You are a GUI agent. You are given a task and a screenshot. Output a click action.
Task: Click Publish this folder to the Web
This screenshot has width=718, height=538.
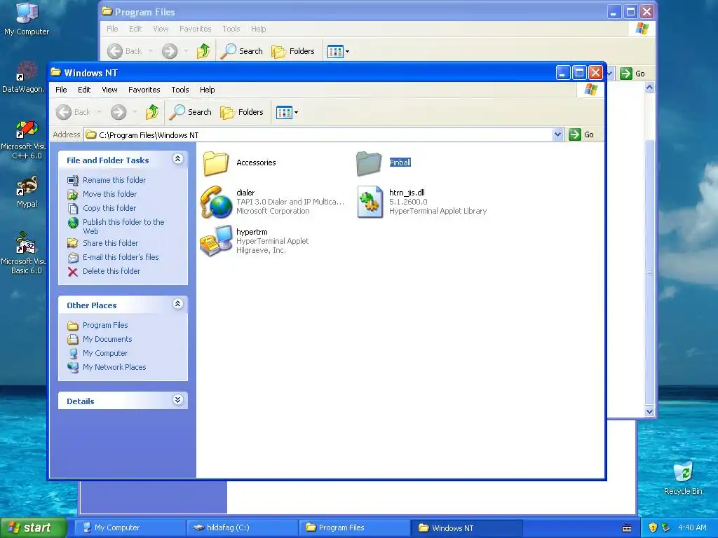pyautogui.click(x=123, y=226)
